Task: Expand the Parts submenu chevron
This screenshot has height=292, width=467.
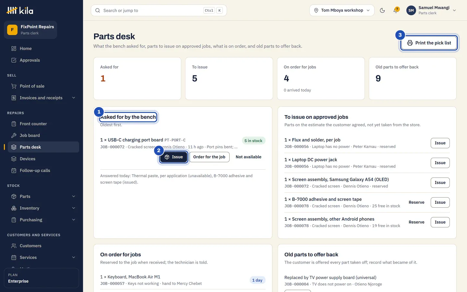Action: (x=74, y=197)
